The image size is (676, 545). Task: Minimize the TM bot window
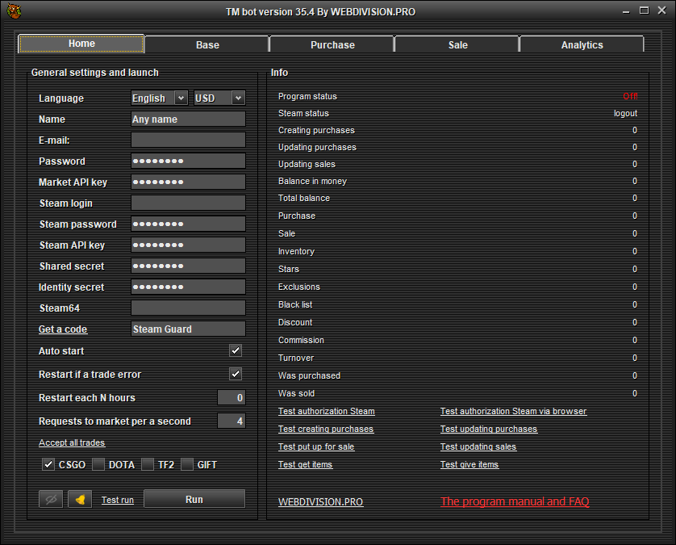pyautogui.click(x=626, y=11)
